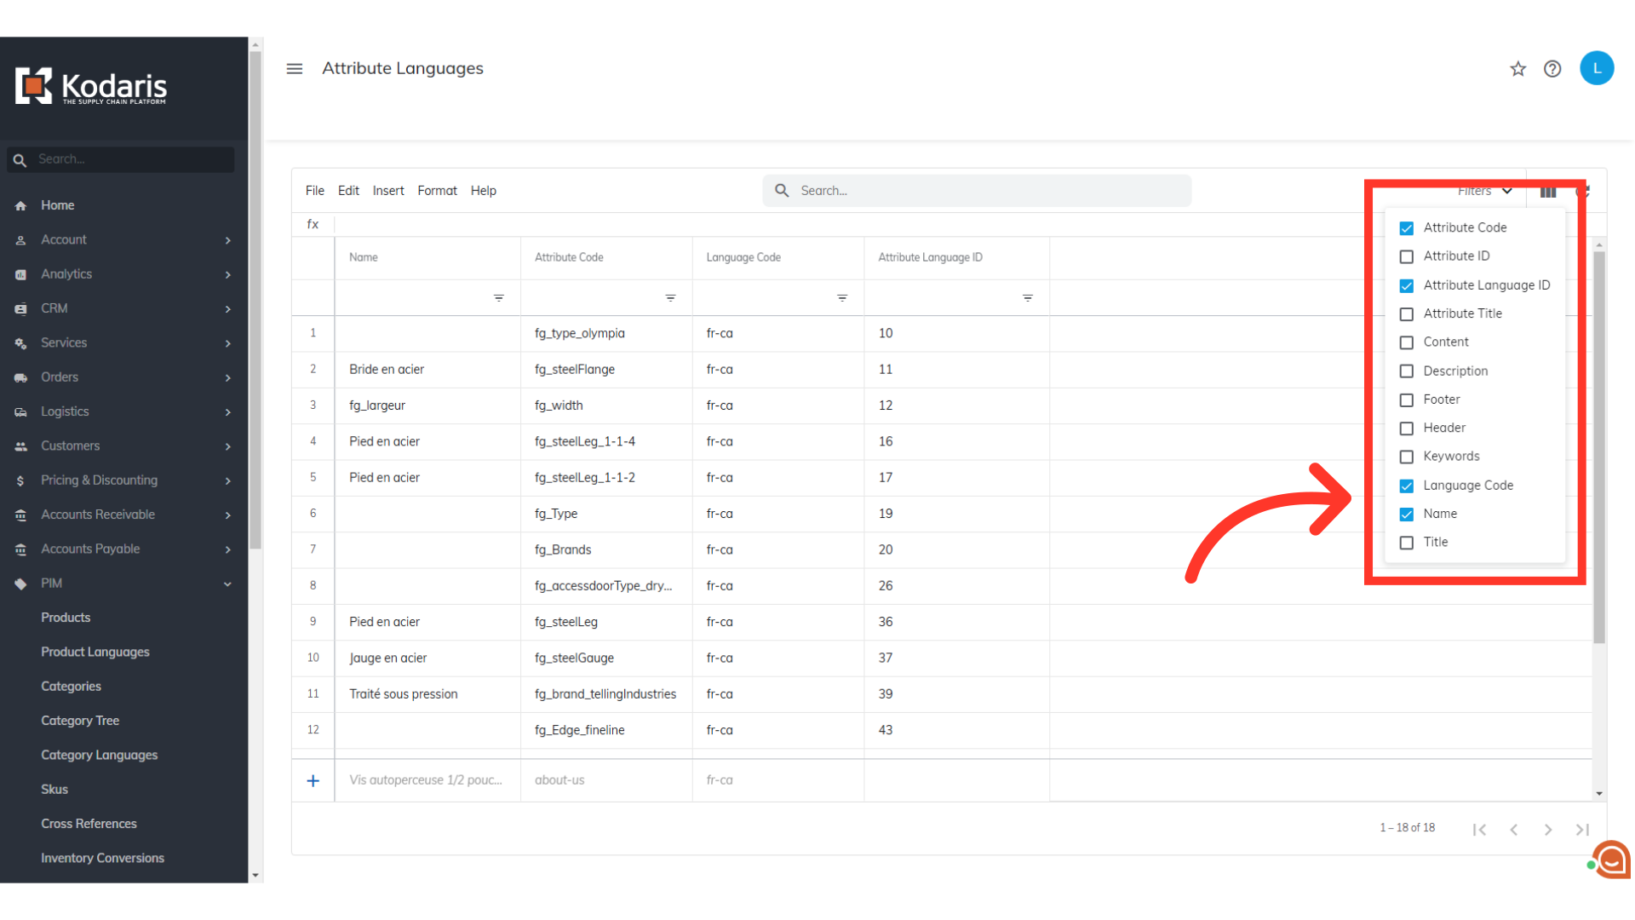Click the hamburger menu icon

pyautogui.click(x=295, y=68)
